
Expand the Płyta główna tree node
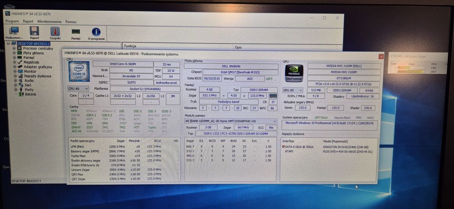(x=14, y=53)
